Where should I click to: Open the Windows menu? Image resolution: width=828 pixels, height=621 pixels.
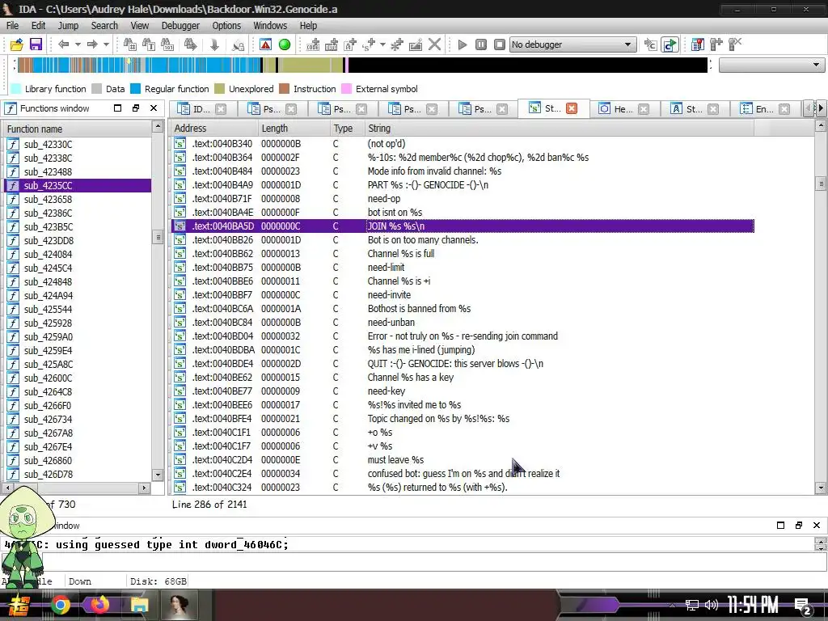click(270, 25)
